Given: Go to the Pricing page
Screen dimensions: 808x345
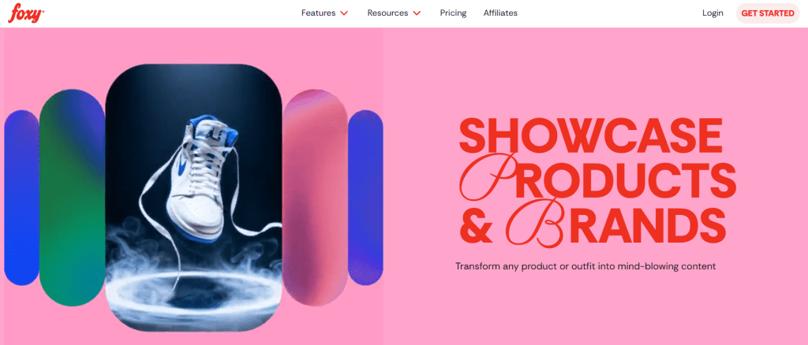Looking at the screenshot, I should click(453, 13).
